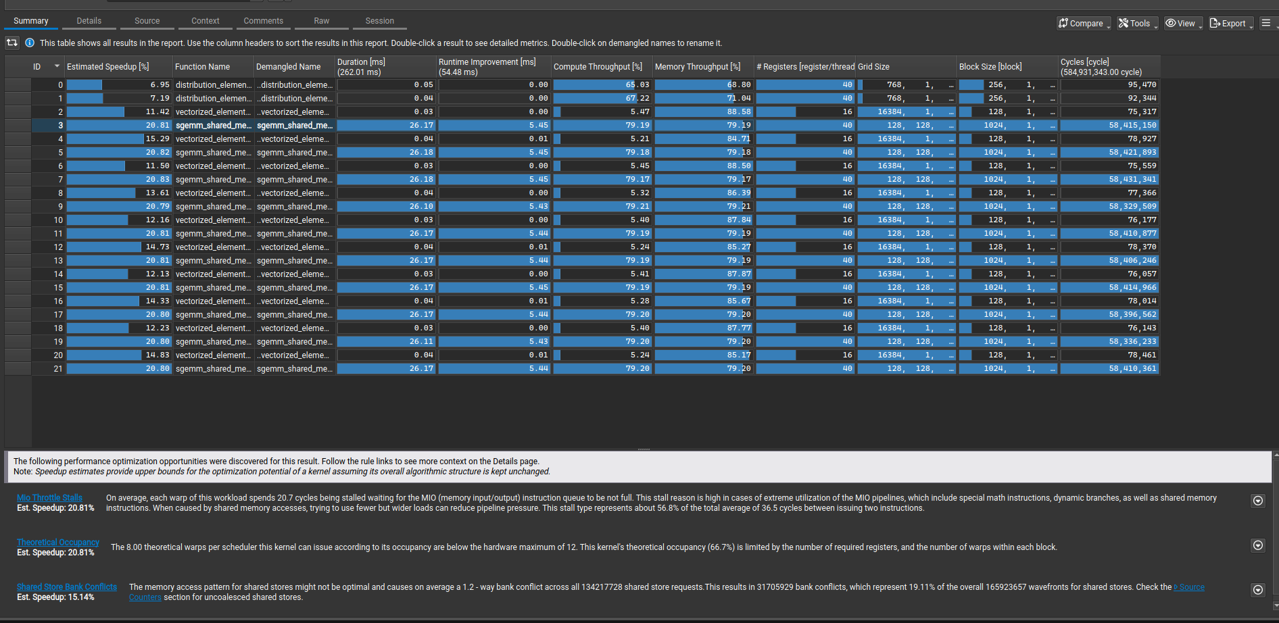Expand the Theoretical Occupancy rule details
Image resolution: width=1279 pixels, height=623 pixels.
1258,545
